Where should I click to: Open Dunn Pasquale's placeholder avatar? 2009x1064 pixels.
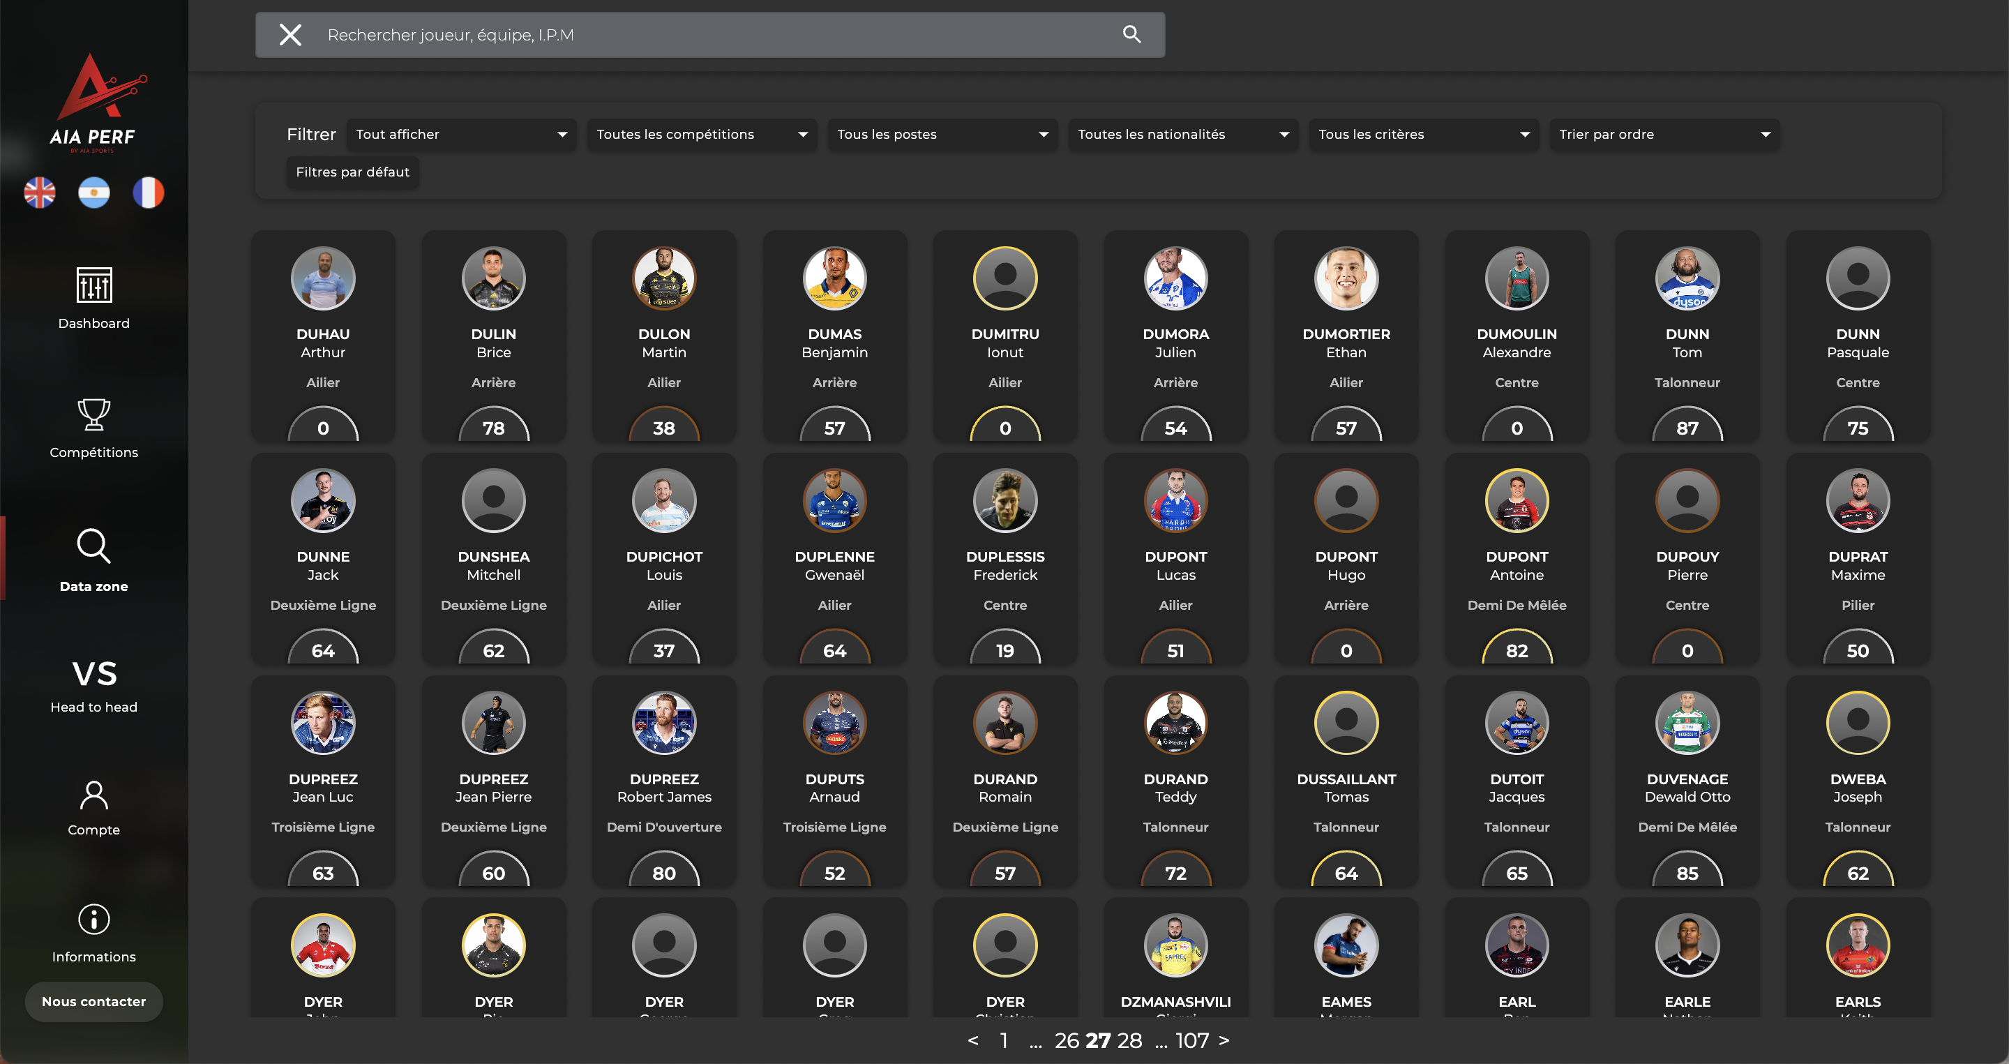click(x=1858, y=278)
